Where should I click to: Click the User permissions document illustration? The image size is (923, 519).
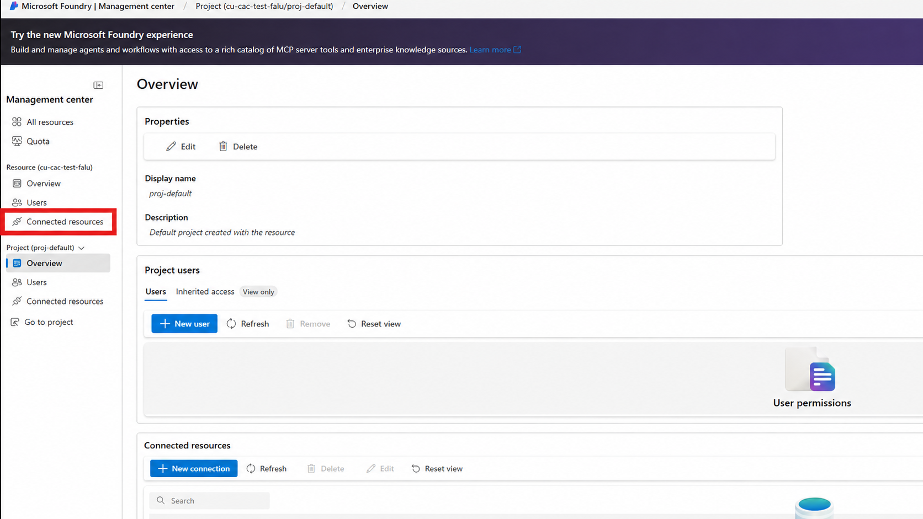click(810, 368)
